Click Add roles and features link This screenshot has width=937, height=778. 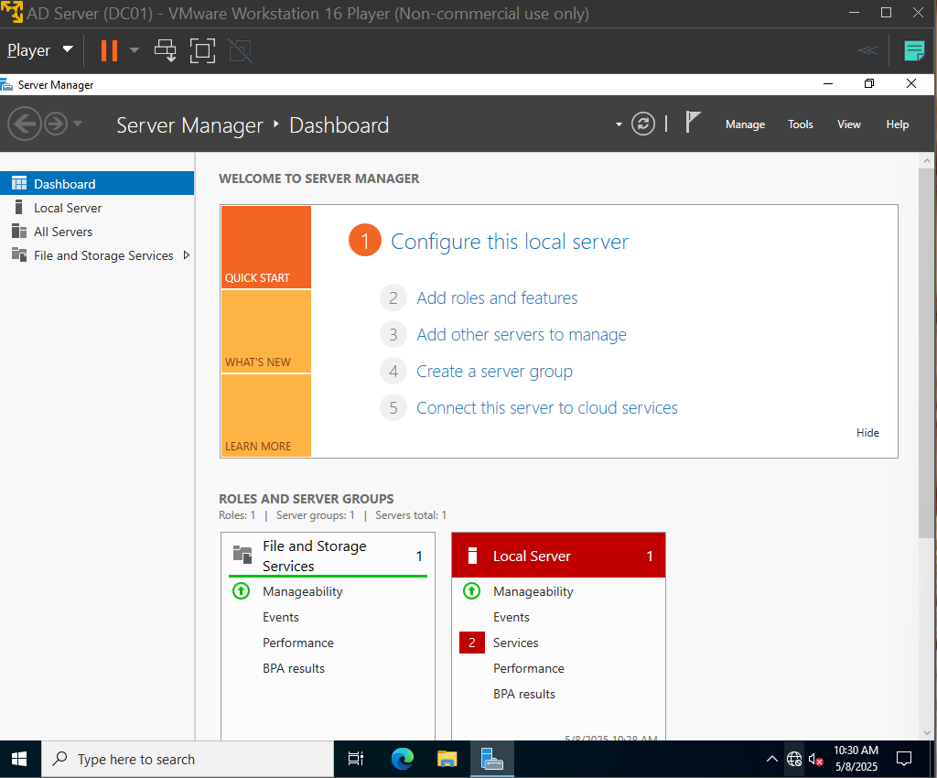click(x=497, y=297)
